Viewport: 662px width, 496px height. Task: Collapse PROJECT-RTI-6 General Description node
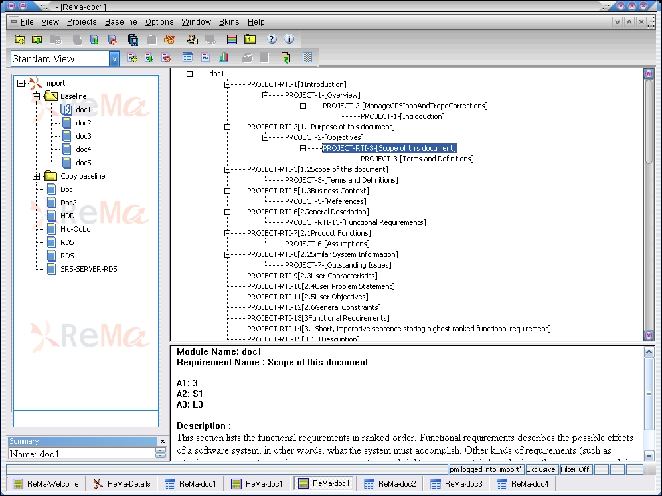coord(227,212)
